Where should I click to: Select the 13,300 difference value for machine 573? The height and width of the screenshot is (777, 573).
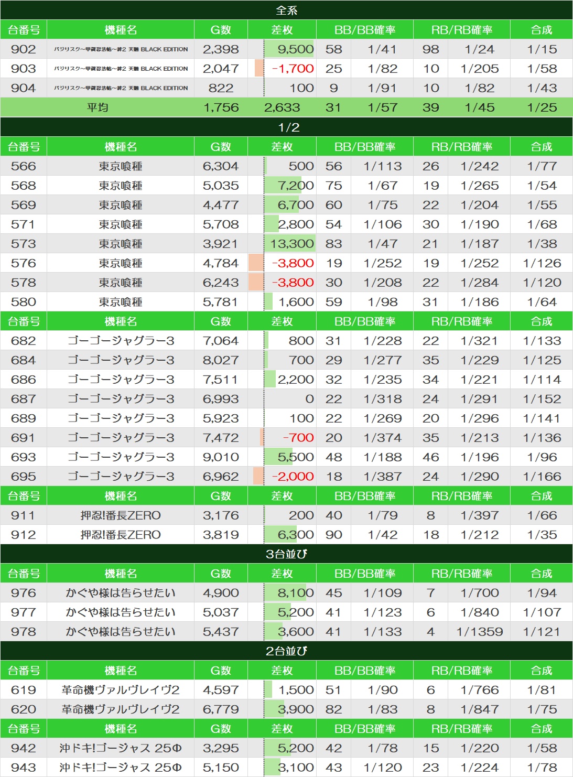[292, 244]
